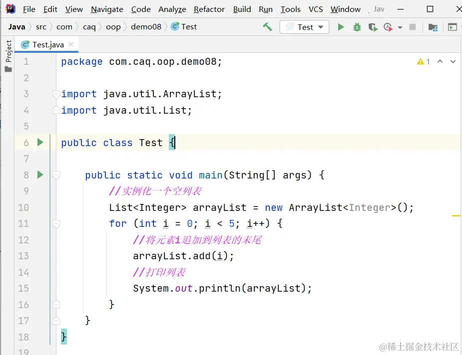Open the Refactor menu
This screenshot has height=355, width=462.
pyautogui.click(x=209, y=9)
